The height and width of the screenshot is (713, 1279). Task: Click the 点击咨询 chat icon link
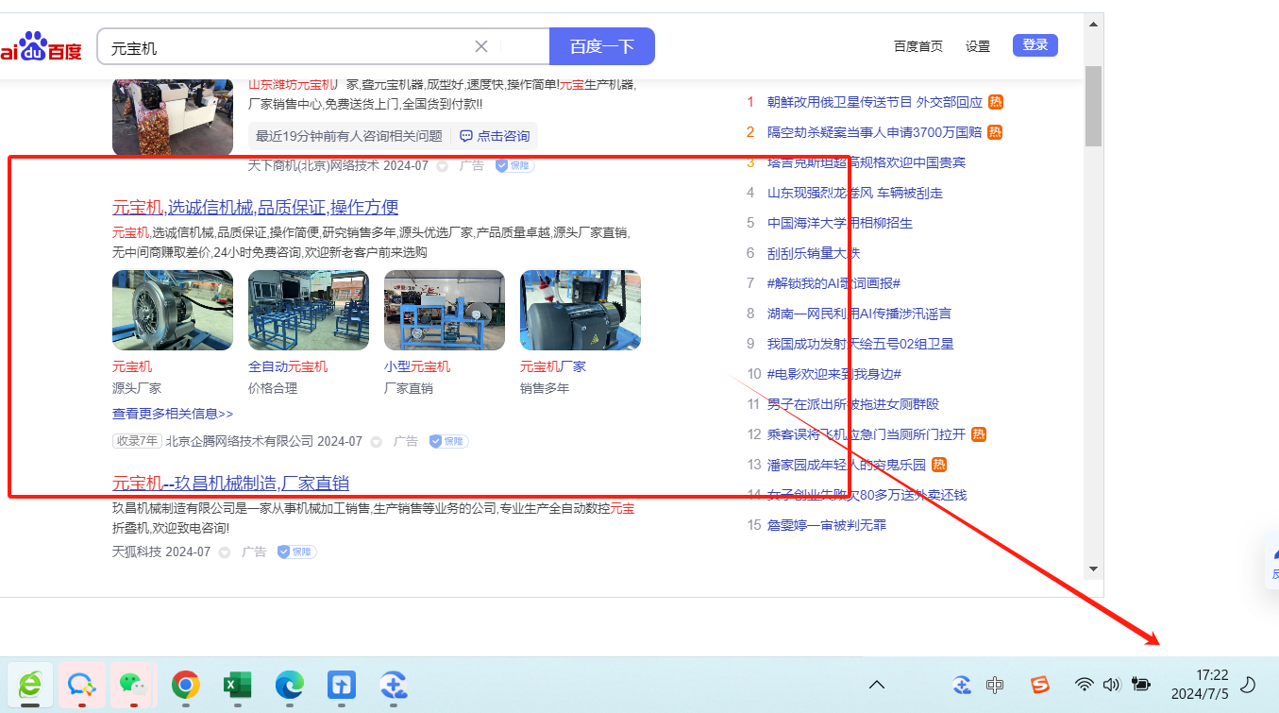(466, 136)
